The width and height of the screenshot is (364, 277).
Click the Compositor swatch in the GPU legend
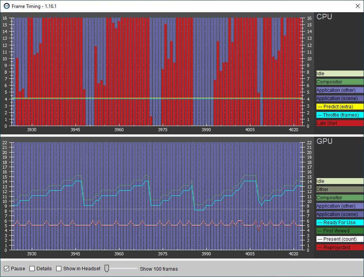(x=340, y=198)
